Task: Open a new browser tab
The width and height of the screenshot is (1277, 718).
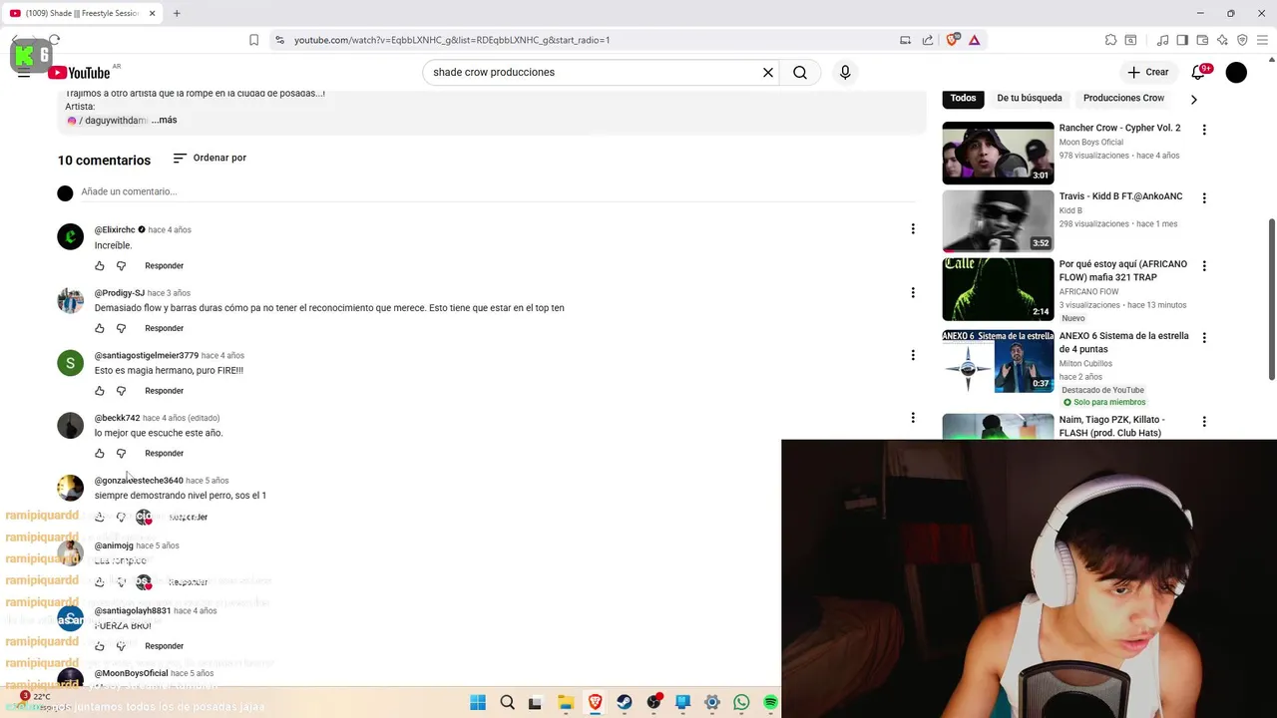Action: point(177,13)
